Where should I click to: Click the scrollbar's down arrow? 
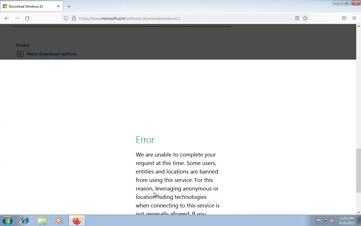[x=358, y=212]
